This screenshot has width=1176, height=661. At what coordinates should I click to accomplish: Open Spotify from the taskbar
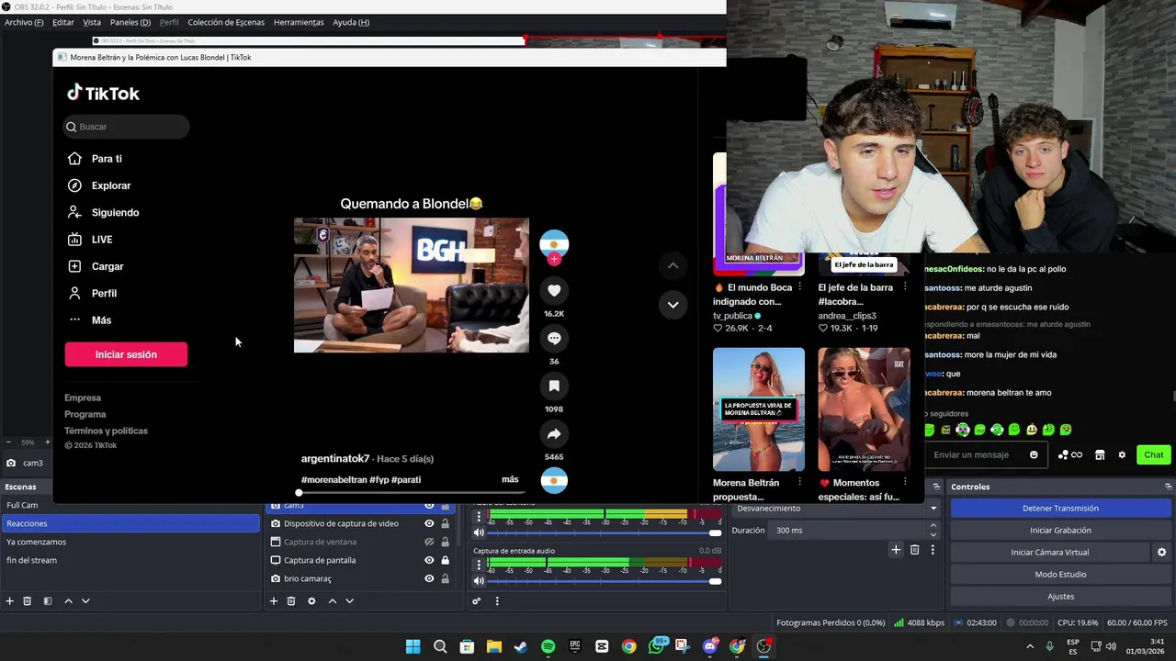[x=548, y=646]
